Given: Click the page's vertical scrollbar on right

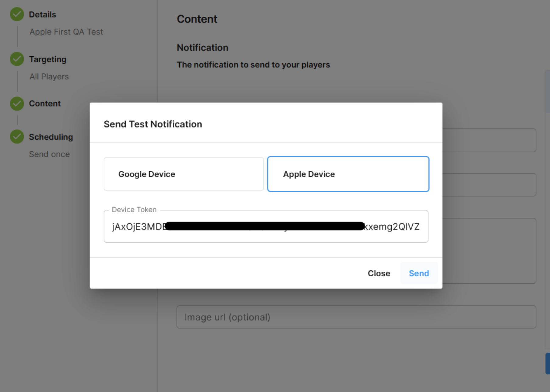Looking at the screenshot, I should [x=547, y=91].
